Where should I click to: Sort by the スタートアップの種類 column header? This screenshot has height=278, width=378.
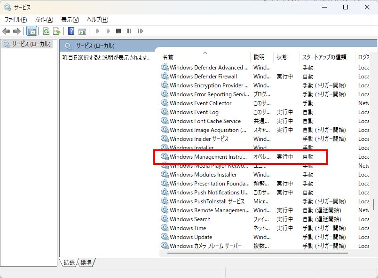coord(327,57)
